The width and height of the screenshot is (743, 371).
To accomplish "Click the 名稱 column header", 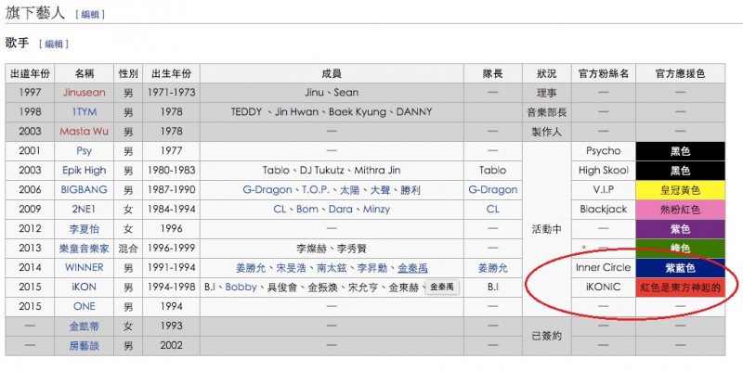I will [x=85, y=73].
